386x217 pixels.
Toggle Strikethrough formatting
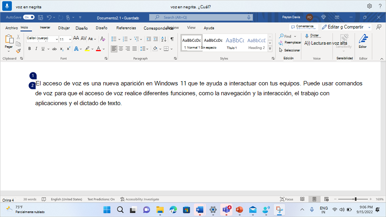54,49
